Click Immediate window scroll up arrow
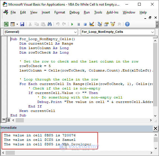 tap(156, 135)
